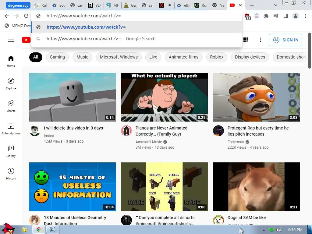This screenshot has height=234, width=312.
Task: Select the Roblox filter chip
Action: (x=217, y=57)
